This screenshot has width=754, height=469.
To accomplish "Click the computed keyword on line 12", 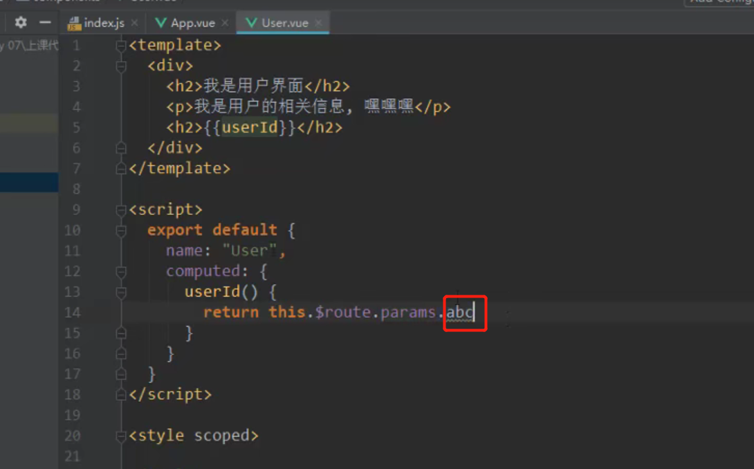I will pos(203,272).
